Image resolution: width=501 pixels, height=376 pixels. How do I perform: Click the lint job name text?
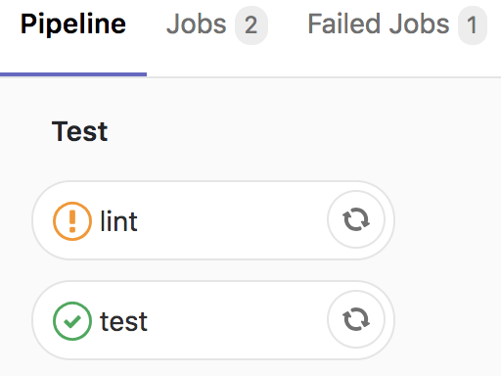118,221
